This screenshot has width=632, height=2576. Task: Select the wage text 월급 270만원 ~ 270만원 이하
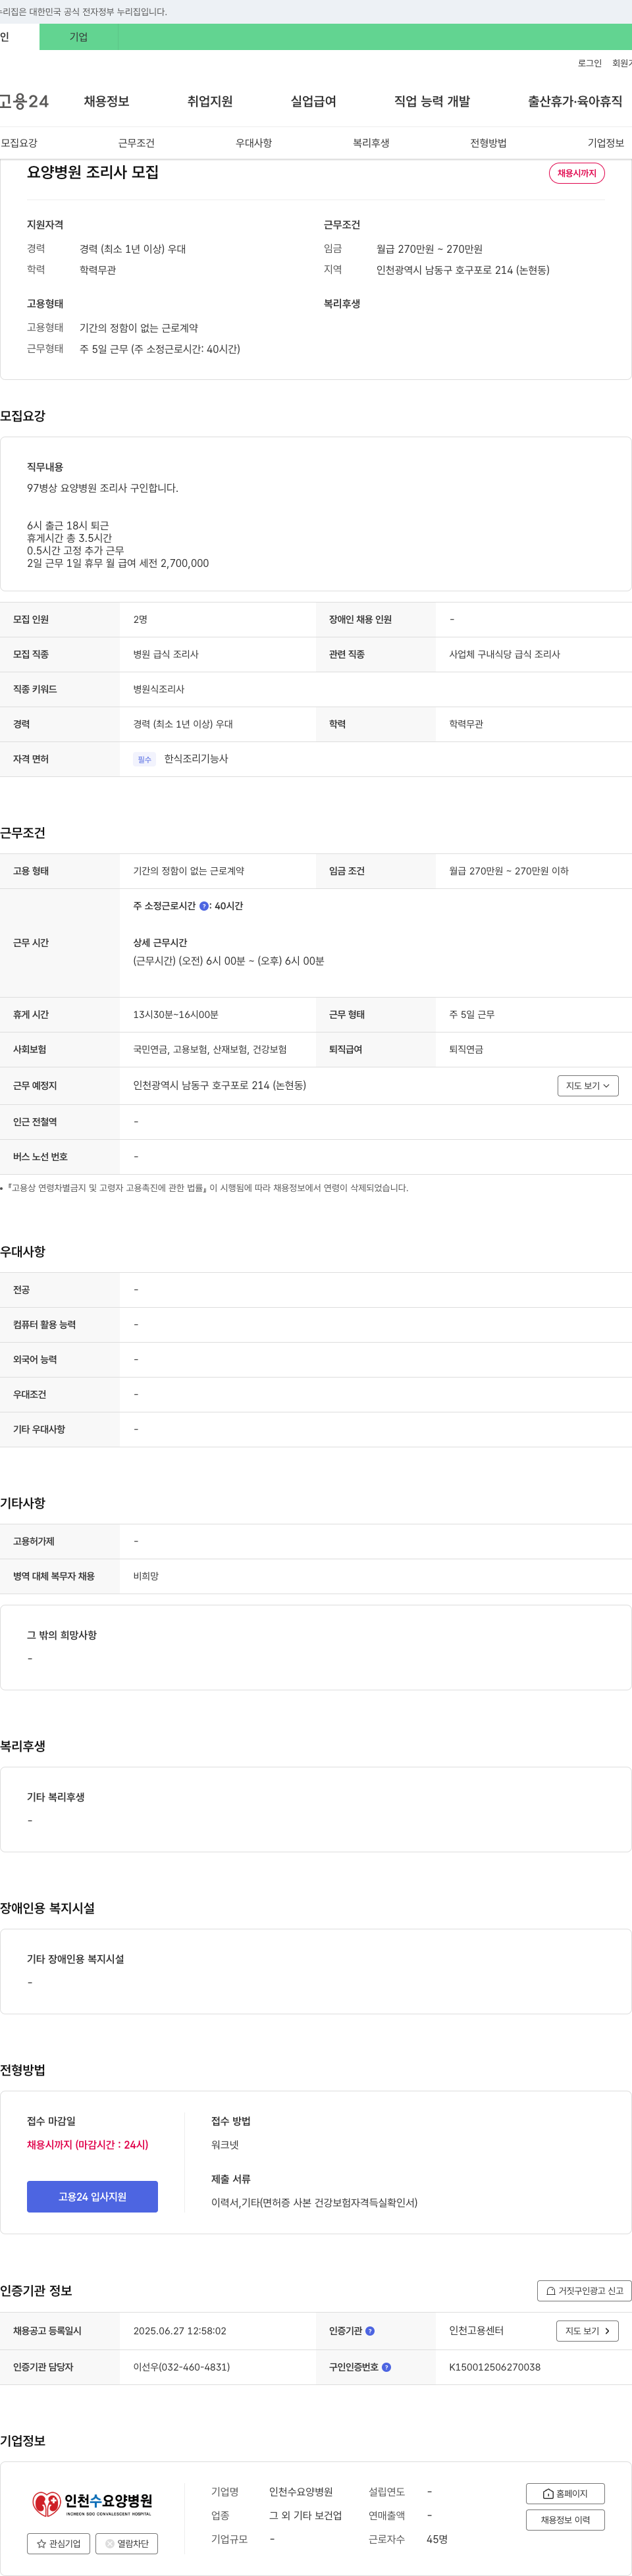tap(508, 871)
